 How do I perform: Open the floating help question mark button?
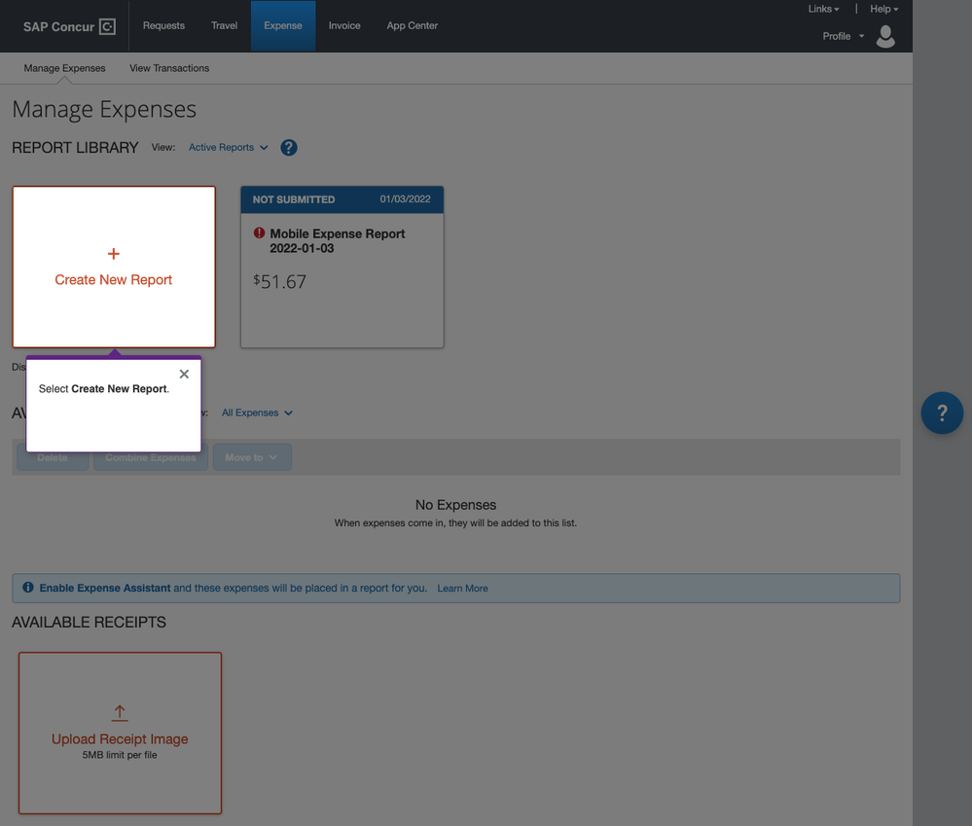point(942,413)
